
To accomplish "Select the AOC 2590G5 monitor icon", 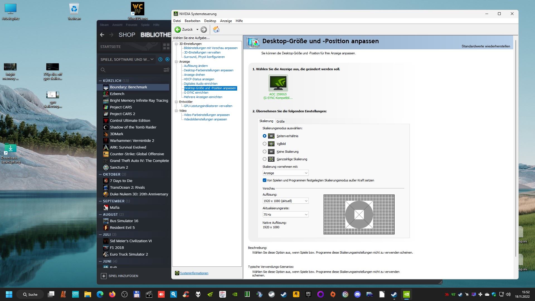I will [x=278, y=83].
